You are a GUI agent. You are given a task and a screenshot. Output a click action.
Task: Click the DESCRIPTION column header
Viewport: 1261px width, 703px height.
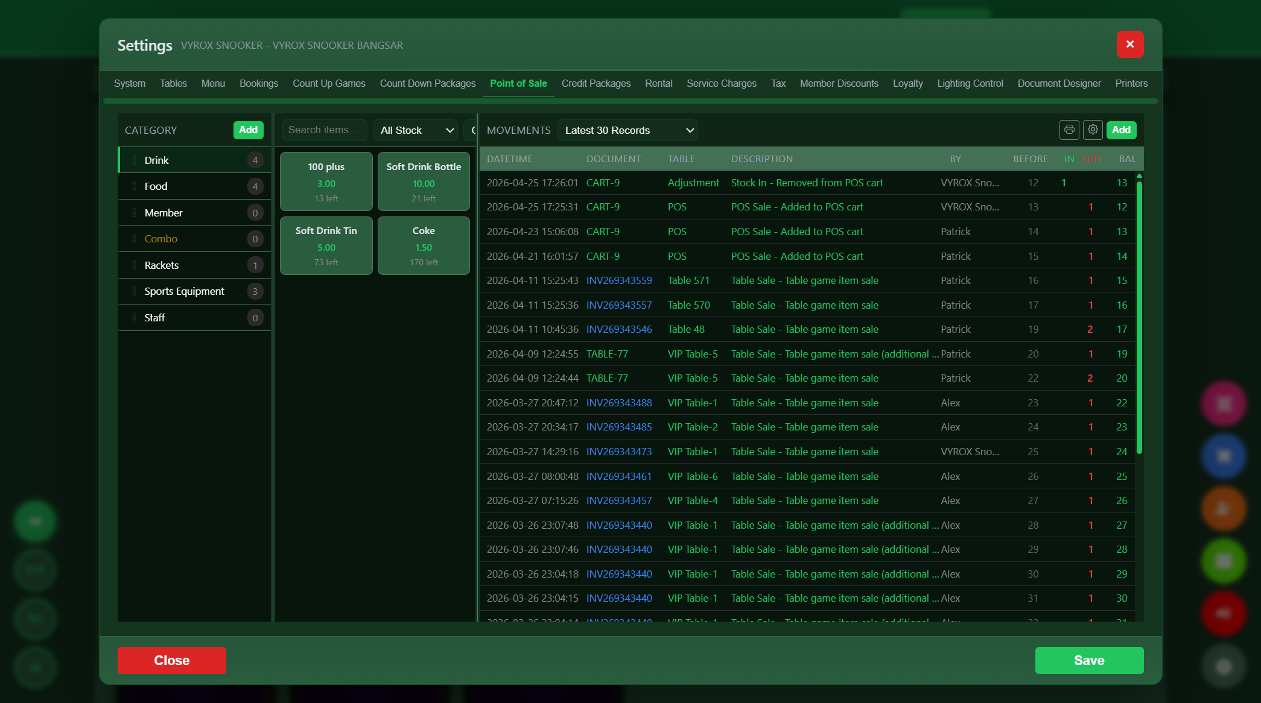(762, 159)
